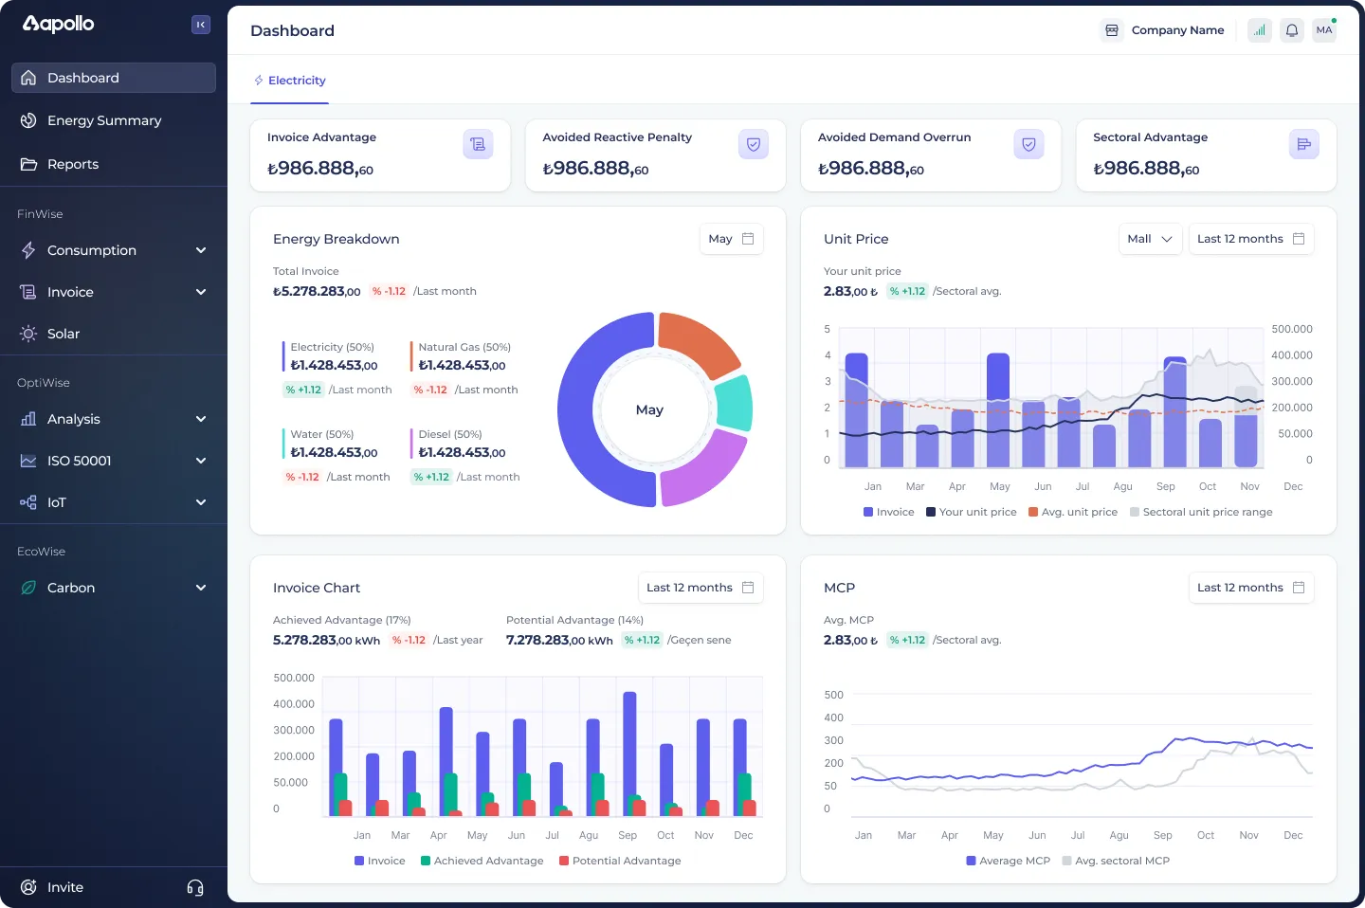The width and height of the screenshot is (1365, 908).
Task: Click the signal bars icon in header
Action: pos(1260,30)
